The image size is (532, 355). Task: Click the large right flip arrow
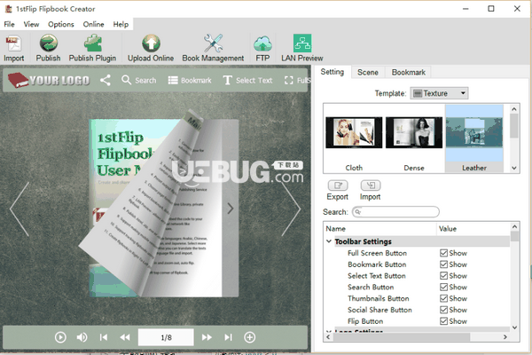pyautogui.click(x=291, y=209)
